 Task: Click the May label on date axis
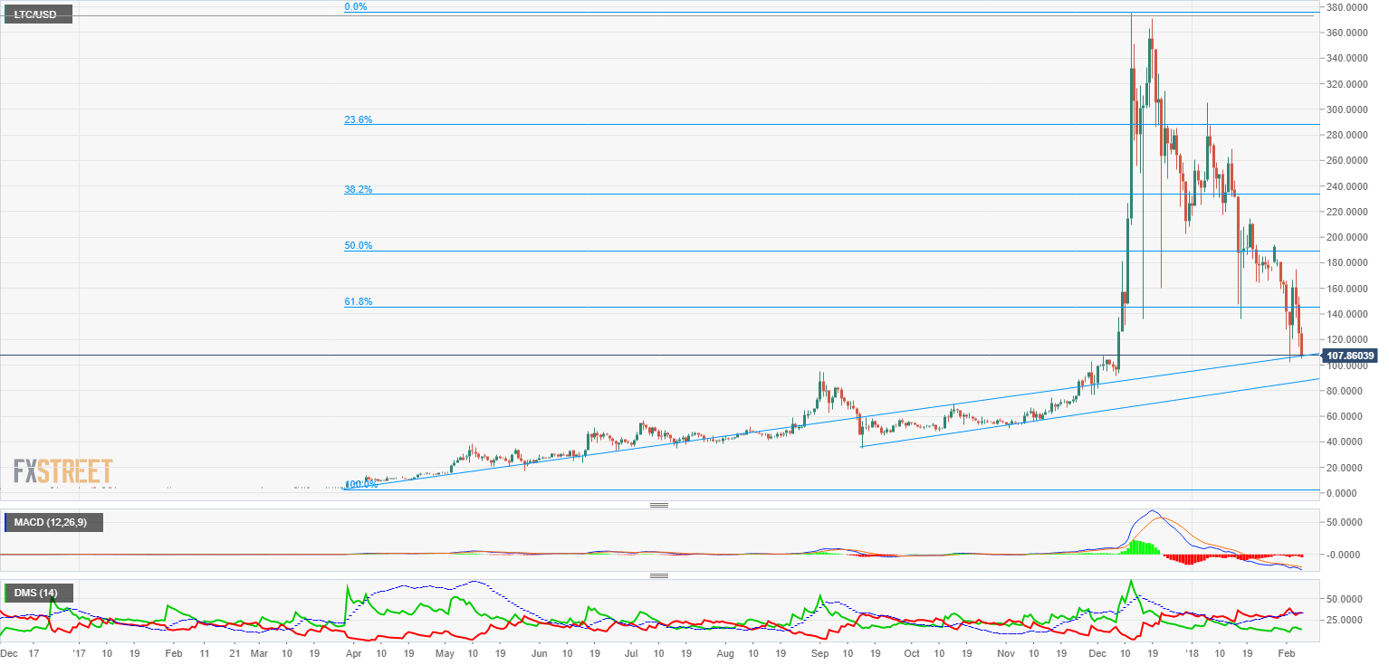(x=445, y=651)
